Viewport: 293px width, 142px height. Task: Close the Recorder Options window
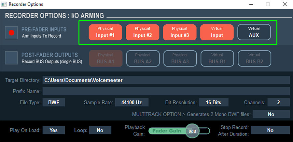point(285,4)
